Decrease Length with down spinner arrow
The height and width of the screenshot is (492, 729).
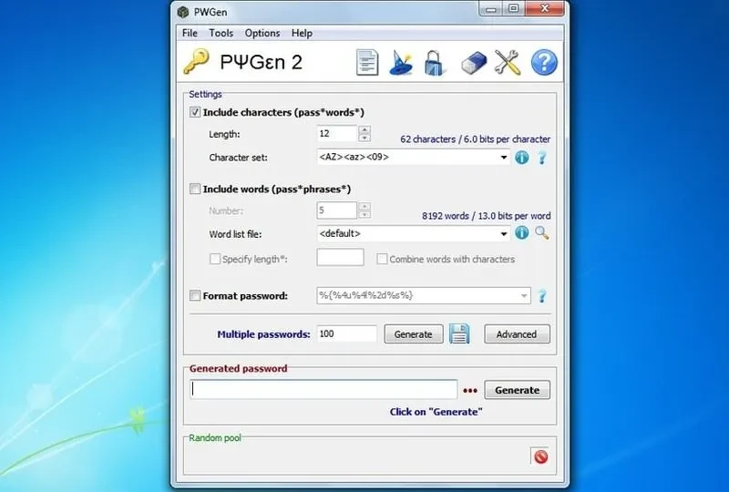(x=364, y=138)
